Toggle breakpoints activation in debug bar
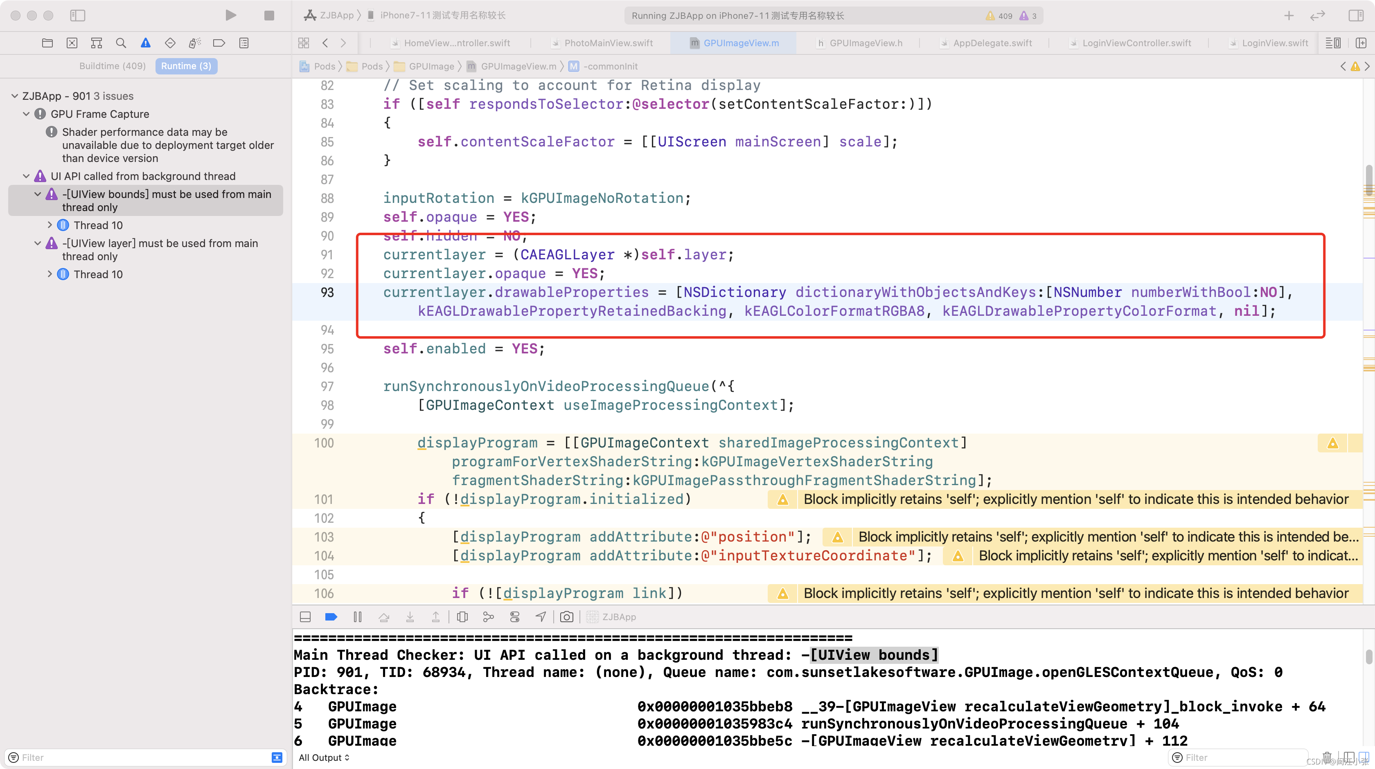The width and height of the screenshot is (1375, 769). point(331,617)
